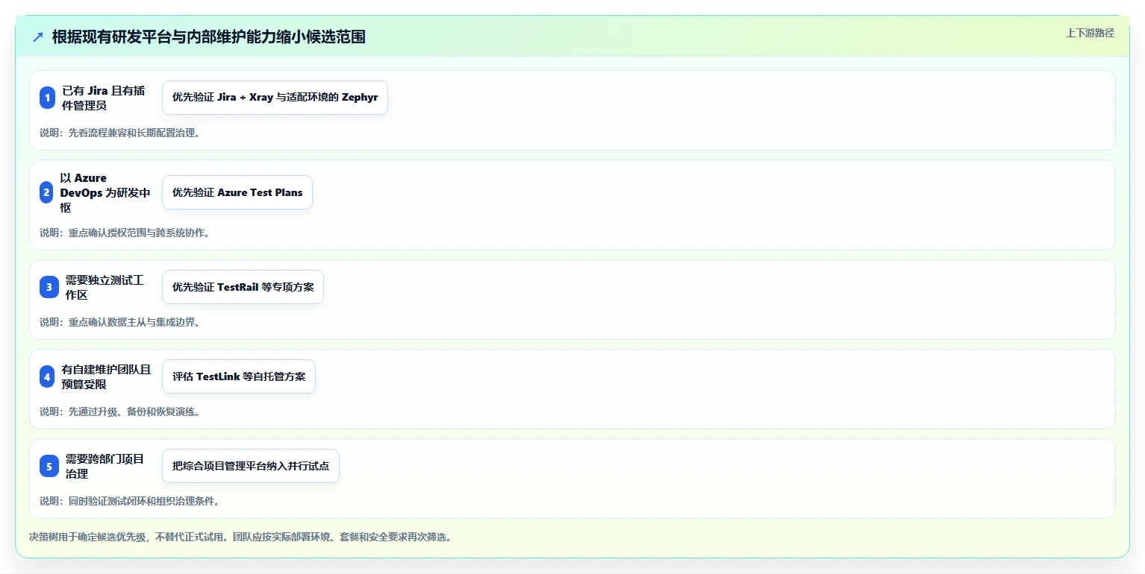Image resolution: width=1145 pixels, height=574 pixels.
Task: Choose 评估 TestLink 等自托管方案
Action: 239,376
